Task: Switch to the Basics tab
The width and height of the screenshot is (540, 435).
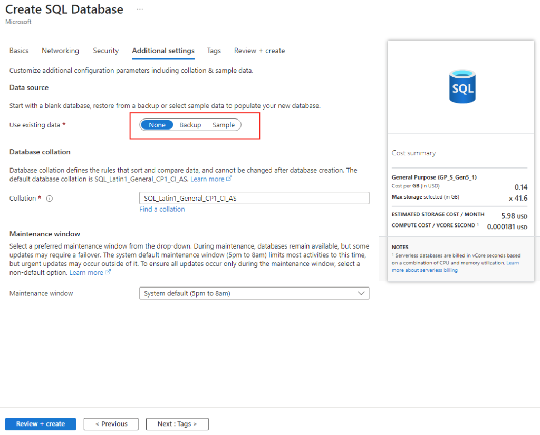Action: click(x=19, y=51)
